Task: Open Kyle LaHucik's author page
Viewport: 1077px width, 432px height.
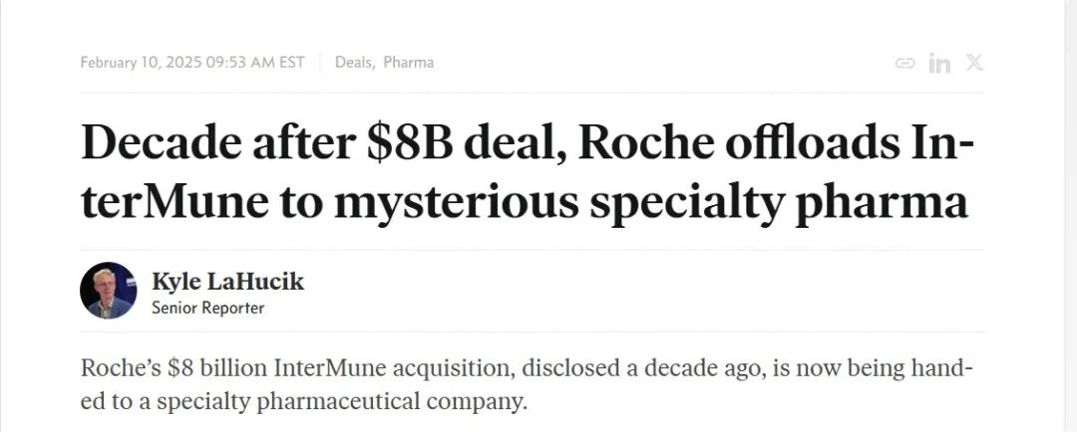Action: pos(227,282)
